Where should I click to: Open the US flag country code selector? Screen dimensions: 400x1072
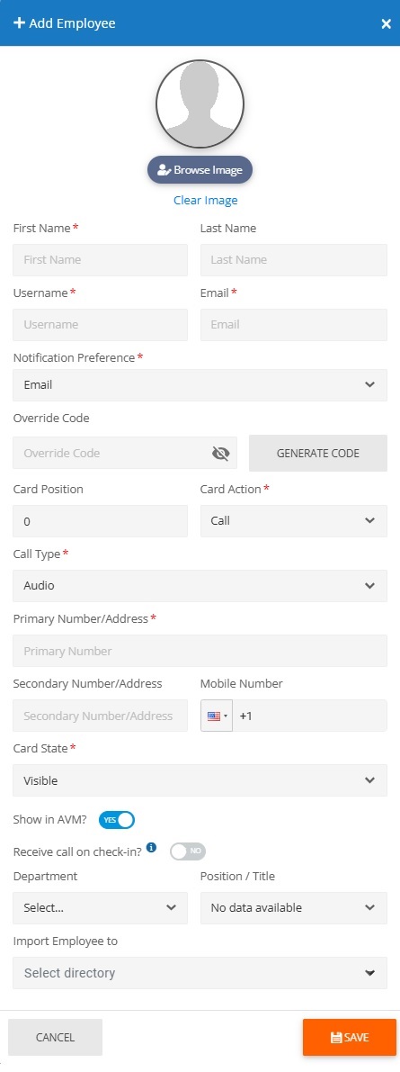[217, 716]
